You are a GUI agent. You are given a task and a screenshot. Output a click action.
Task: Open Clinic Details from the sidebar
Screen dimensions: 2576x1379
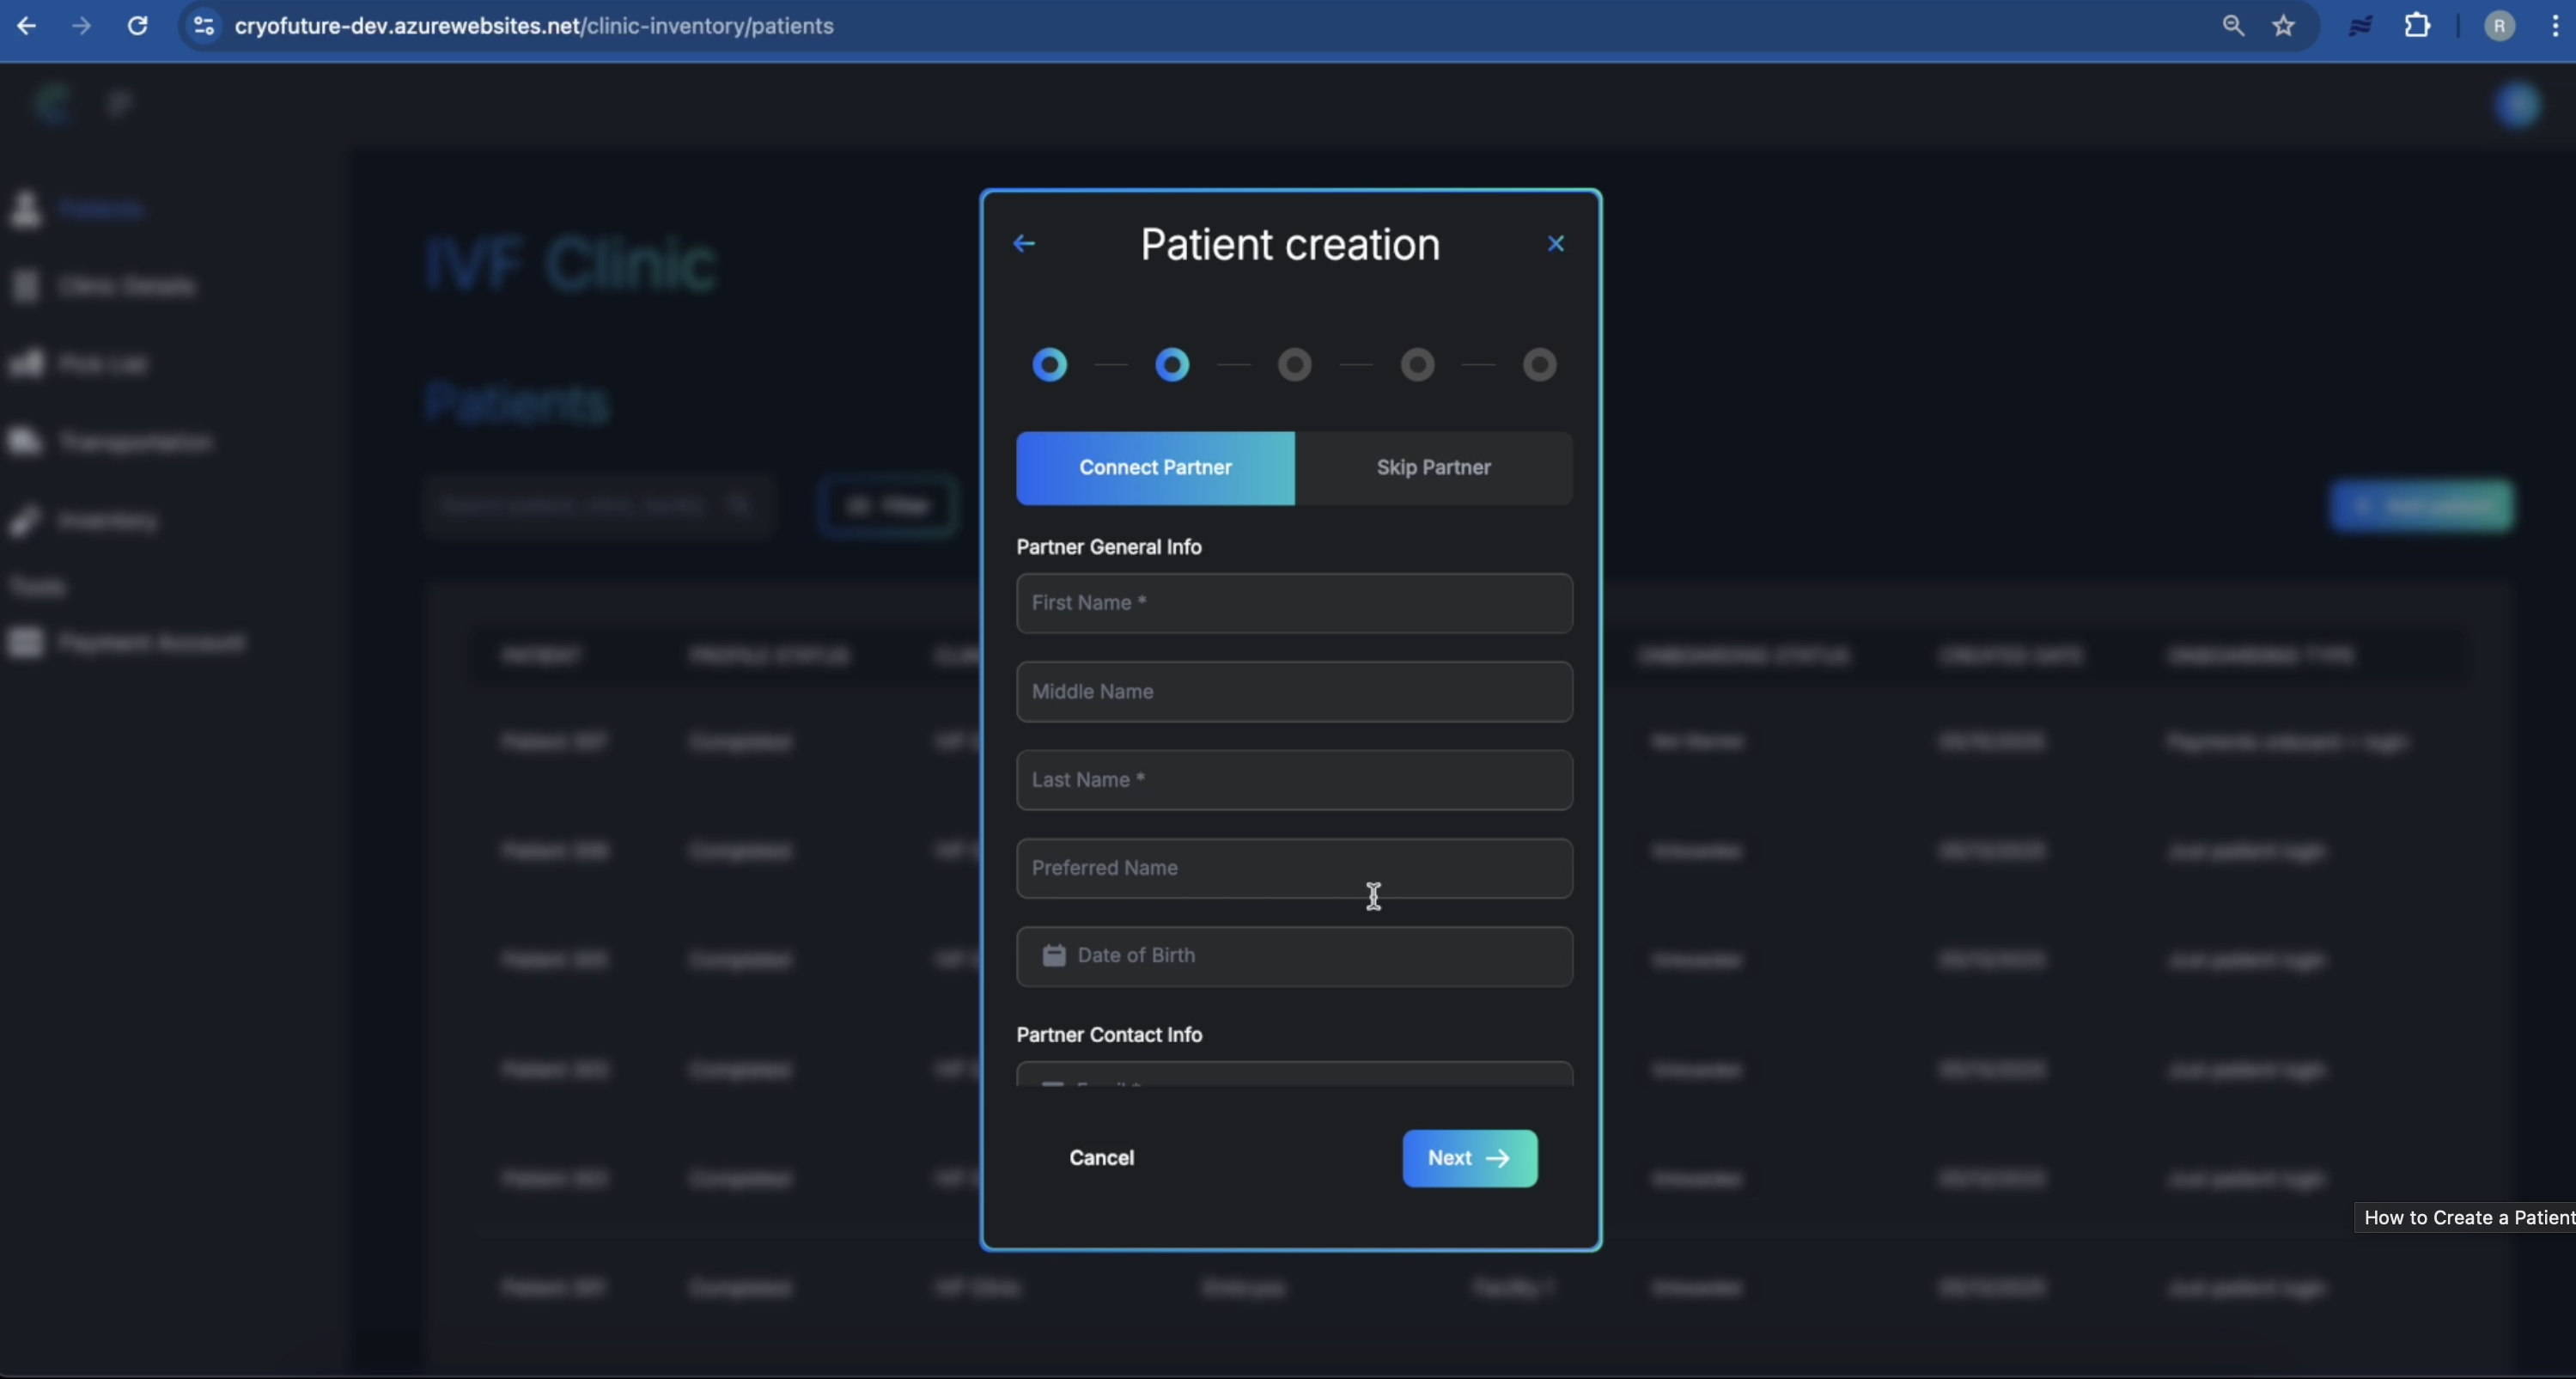click(x=26, y=286)
